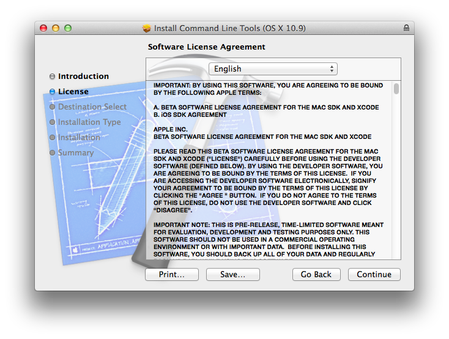The width and height of the screenshot is (449, 339).
Task: Select the Summary step label
Action: click(76, 153)
